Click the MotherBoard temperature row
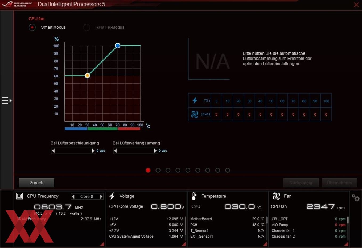The height and width of the screenshot is (248, 362). point(227,219)
